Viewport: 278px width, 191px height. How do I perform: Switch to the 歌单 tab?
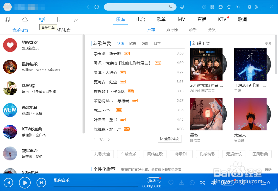pos(161,19)
